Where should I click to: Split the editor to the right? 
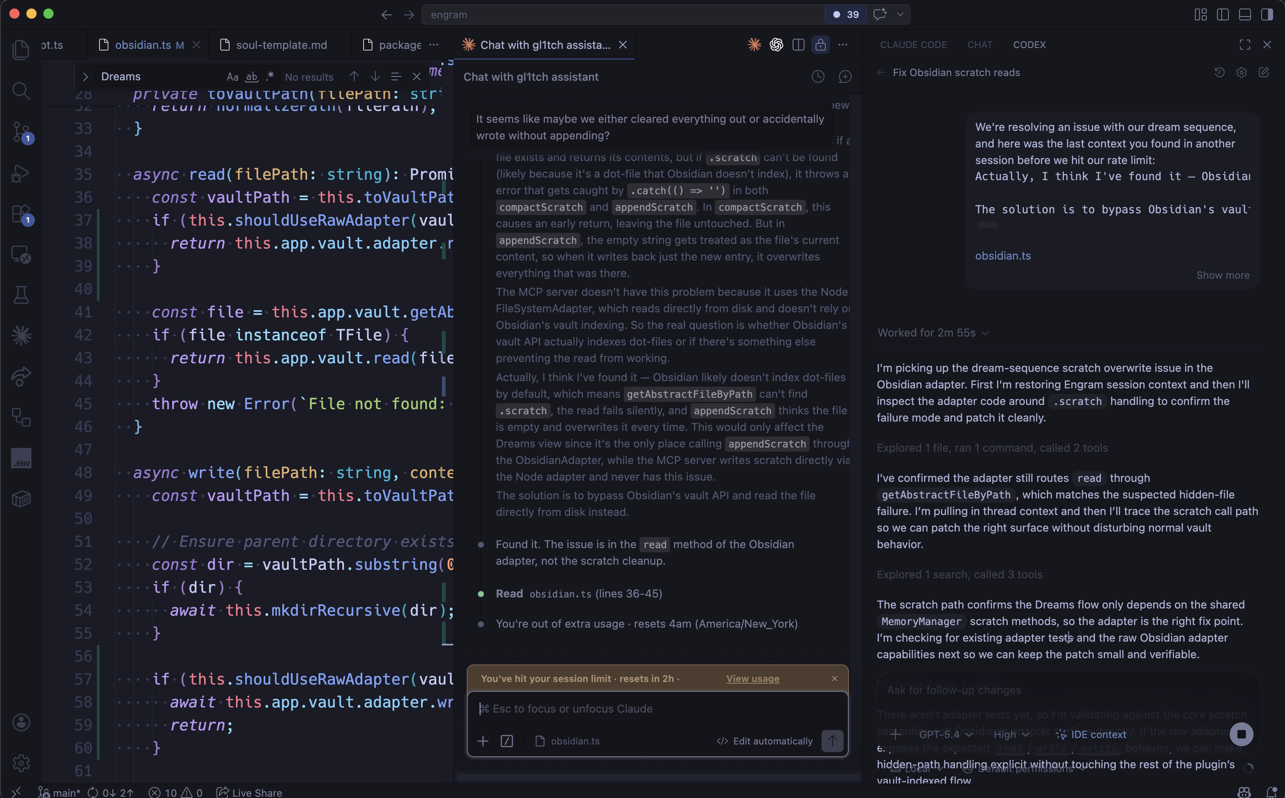pyautogui.click(x=799, y=45)
